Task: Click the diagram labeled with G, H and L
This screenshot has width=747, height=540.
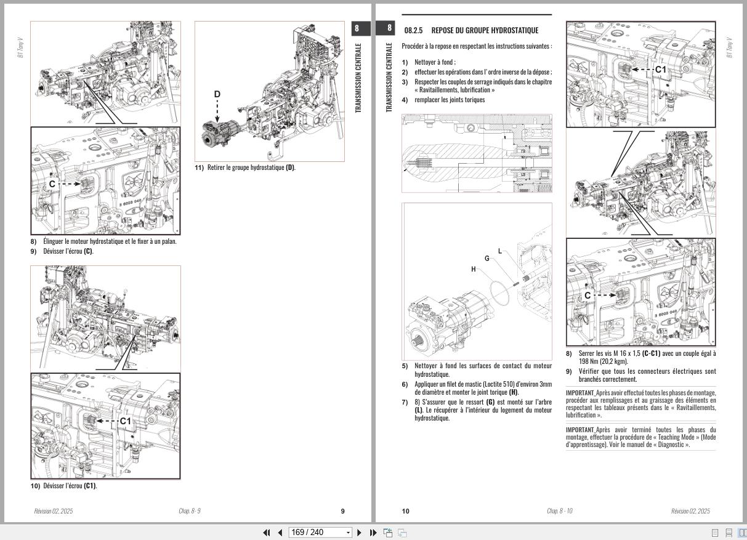Action: pyautogui.click(x=477, y=281)
